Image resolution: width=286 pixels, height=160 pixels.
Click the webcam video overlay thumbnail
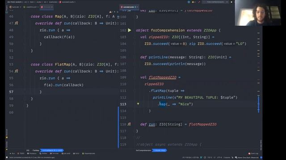pyautogui.click(x=258, y=13)
